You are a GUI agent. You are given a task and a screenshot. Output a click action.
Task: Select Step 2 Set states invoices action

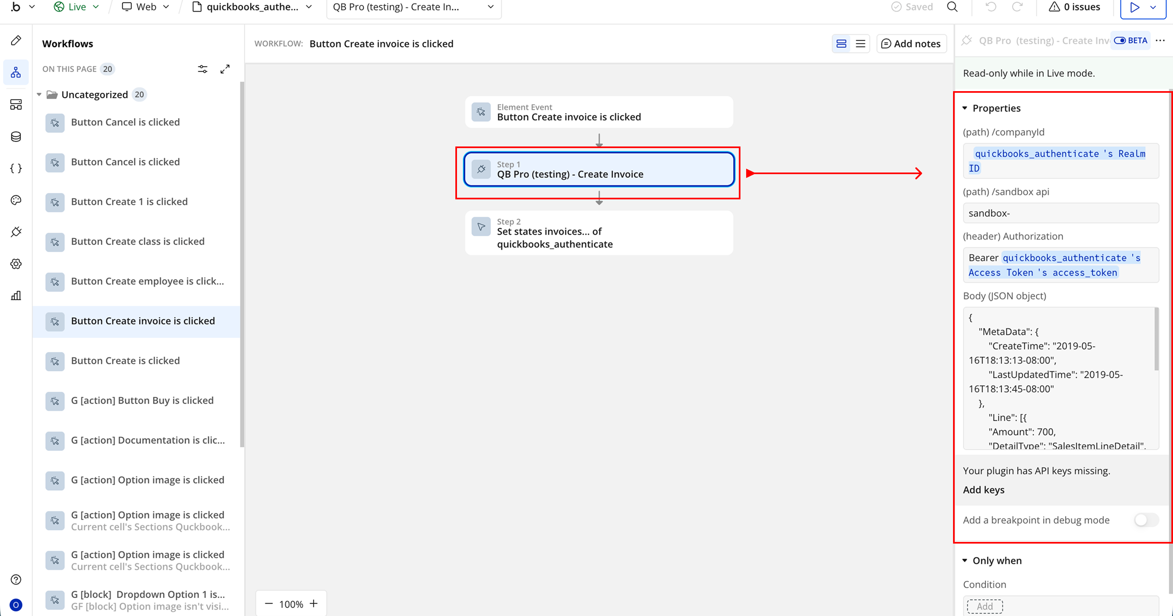pos(599,233)
